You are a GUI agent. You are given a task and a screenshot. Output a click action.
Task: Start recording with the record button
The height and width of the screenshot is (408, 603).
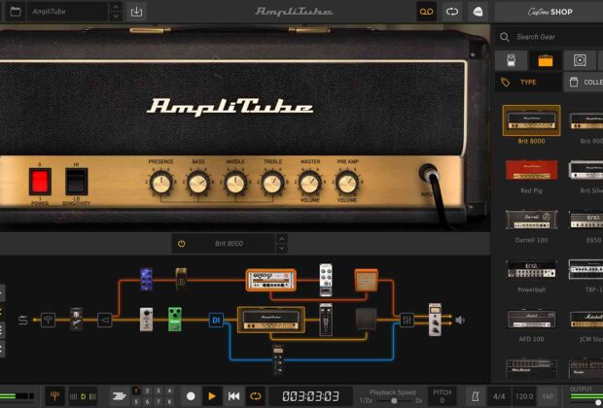[x=191, y=396]
